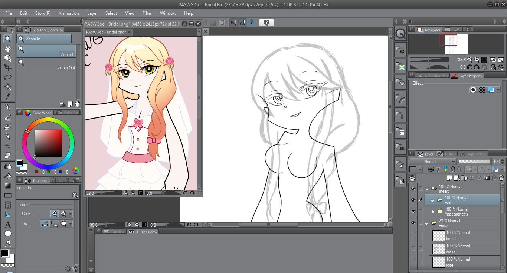Click the Quick Access icon
This screenshot has width=507, height=273.
pyautogui.click(x=400, y=34)
